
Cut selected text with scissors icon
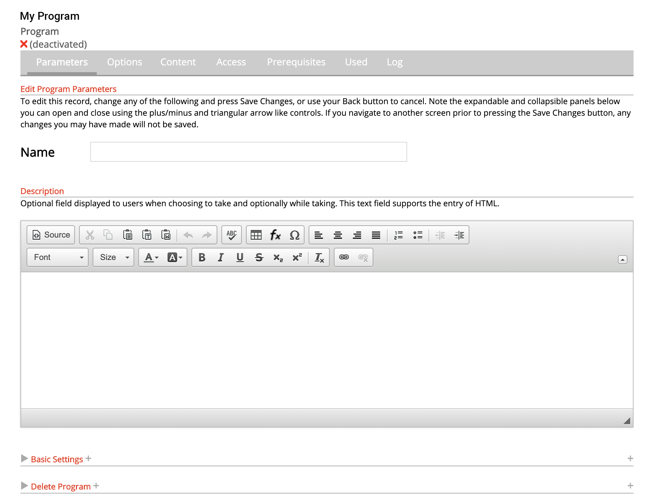(90, 235)
